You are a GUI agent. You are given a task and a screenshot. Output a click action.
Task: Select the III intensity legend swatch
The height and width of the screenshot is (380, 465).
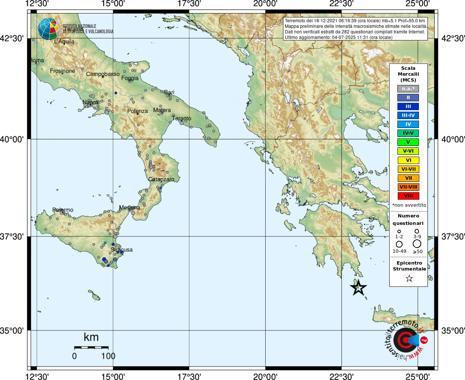(408, 107)
